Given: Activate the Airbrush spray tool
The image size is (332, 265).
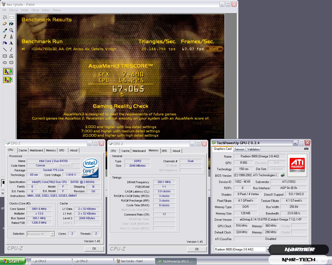Looking at the screenshot, I should pyautogui.click(x=5, y=43).
